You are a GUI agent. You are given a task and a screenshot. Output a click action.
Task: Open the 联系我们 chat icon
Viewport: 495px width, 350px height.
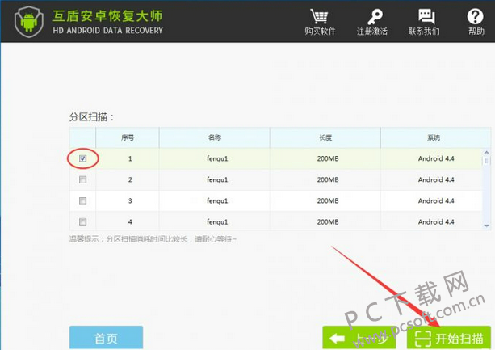click(426, 16)
